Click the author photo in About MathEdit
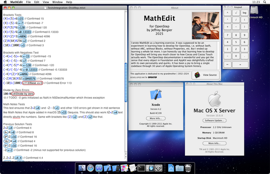Image resolution: width=270 pixels, height=174 pixels. (206, 26)
